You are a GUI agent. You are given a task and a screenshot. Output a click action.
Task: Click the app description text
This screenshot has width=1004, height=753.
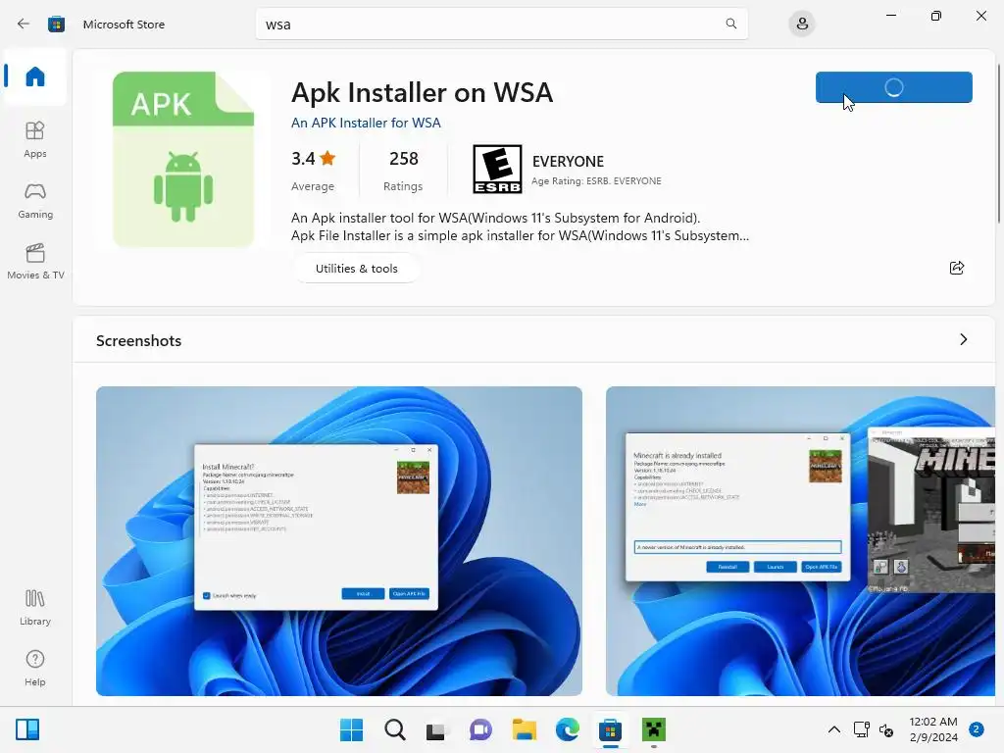[x=520, y=226]
